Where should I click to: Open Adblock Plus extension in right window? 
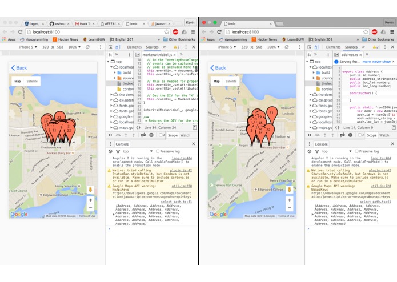point(375,32)
